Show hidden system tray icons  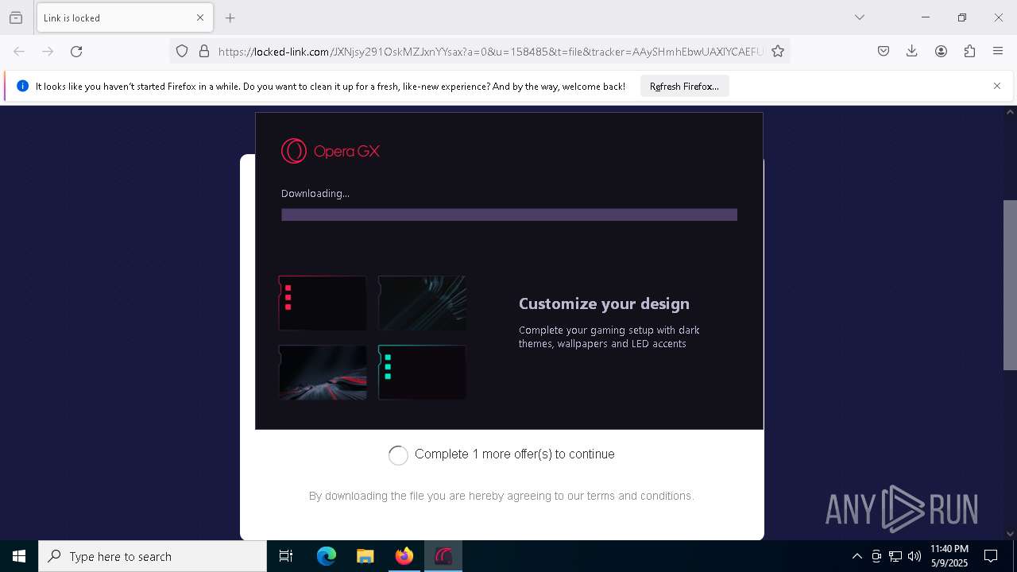point(857,556)
